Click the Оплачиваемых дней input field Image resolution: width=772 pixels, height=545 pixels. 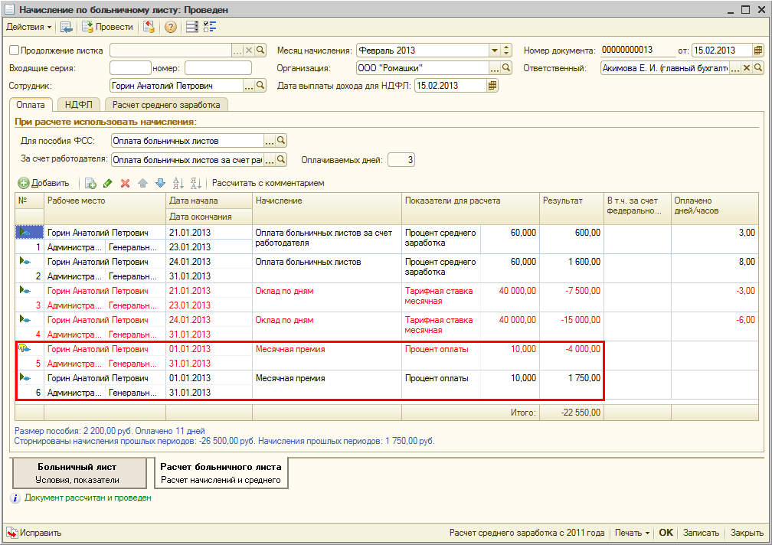click(401, 160)
